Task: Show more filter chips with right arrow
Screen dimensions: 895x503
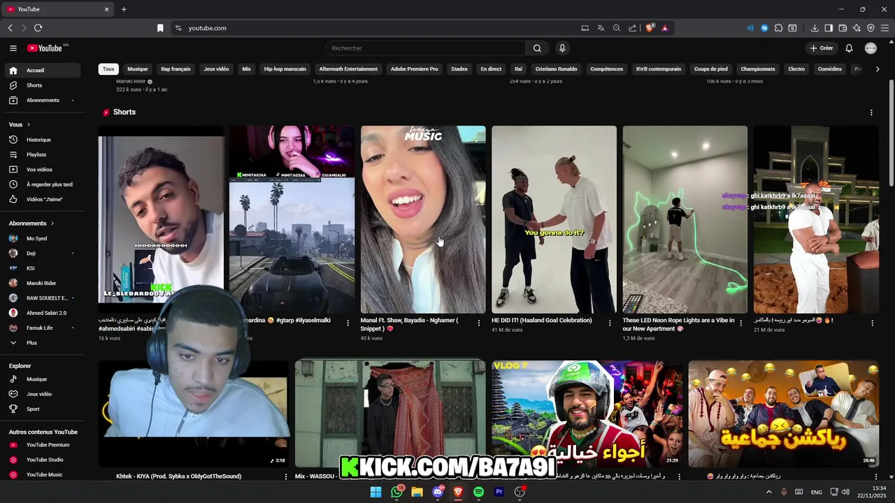Action: (x=878, y=69)
